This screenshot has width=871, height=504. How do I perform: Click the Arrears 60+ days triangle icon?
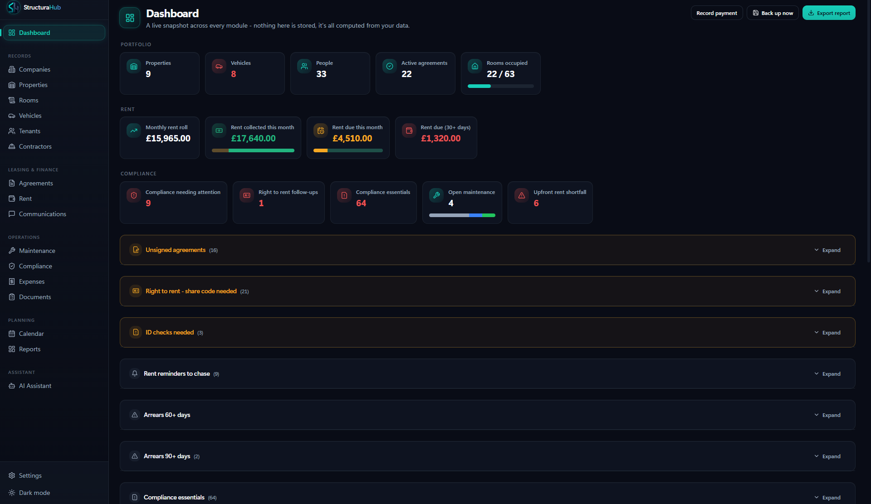pyautogui.click(x=135, y=415)
